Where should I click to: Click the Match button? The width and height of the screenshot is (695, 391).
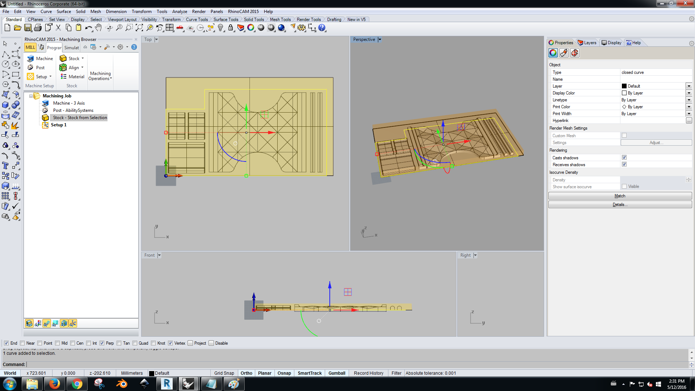(620, 196)
